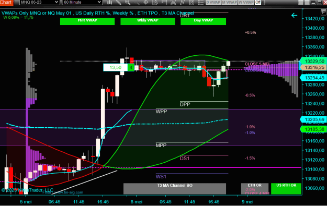Click the CLOSE 5 MEI label
Screen dimensions: 327x206
coord(257,64)
